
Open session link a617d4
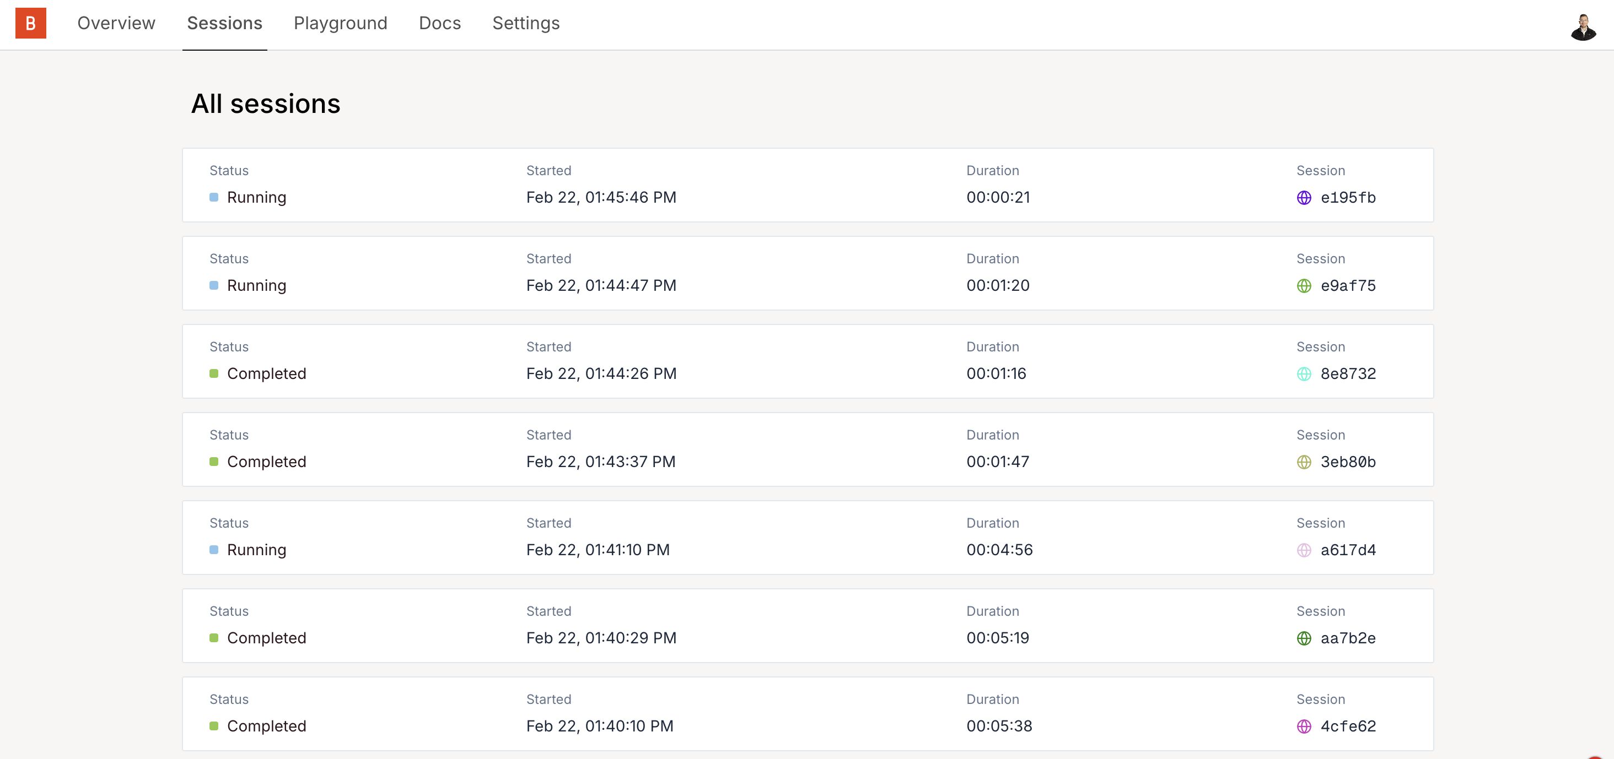point(1348,550)
